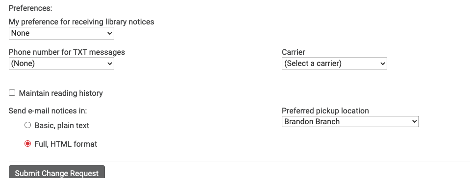The height and width of the screenshot is (178, 470).
Task: Click the 'Carrier' field label
Action: pos(294,52)
